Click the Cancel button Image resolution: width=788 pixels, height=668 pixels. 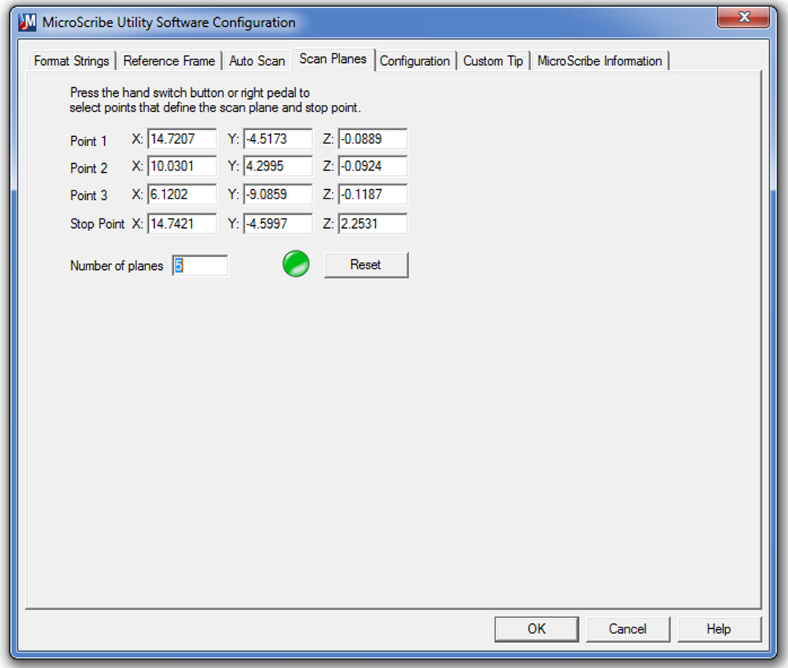[627, 629]
